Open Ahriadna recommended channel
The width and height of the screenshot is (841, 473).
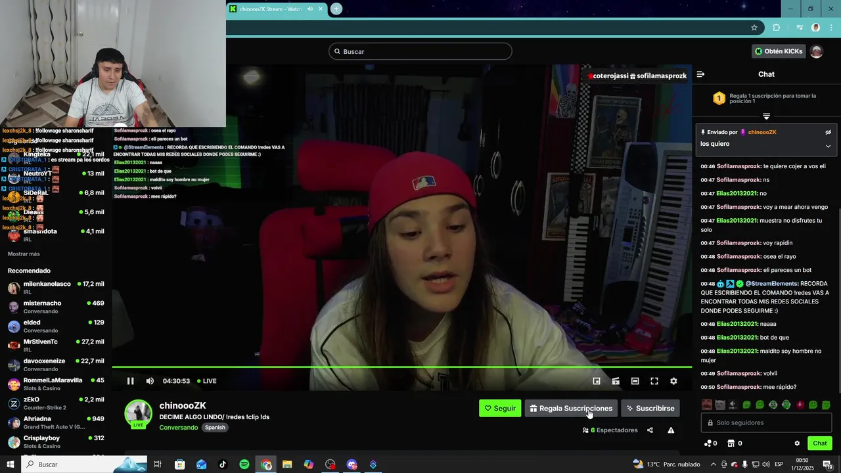point(56,422)
